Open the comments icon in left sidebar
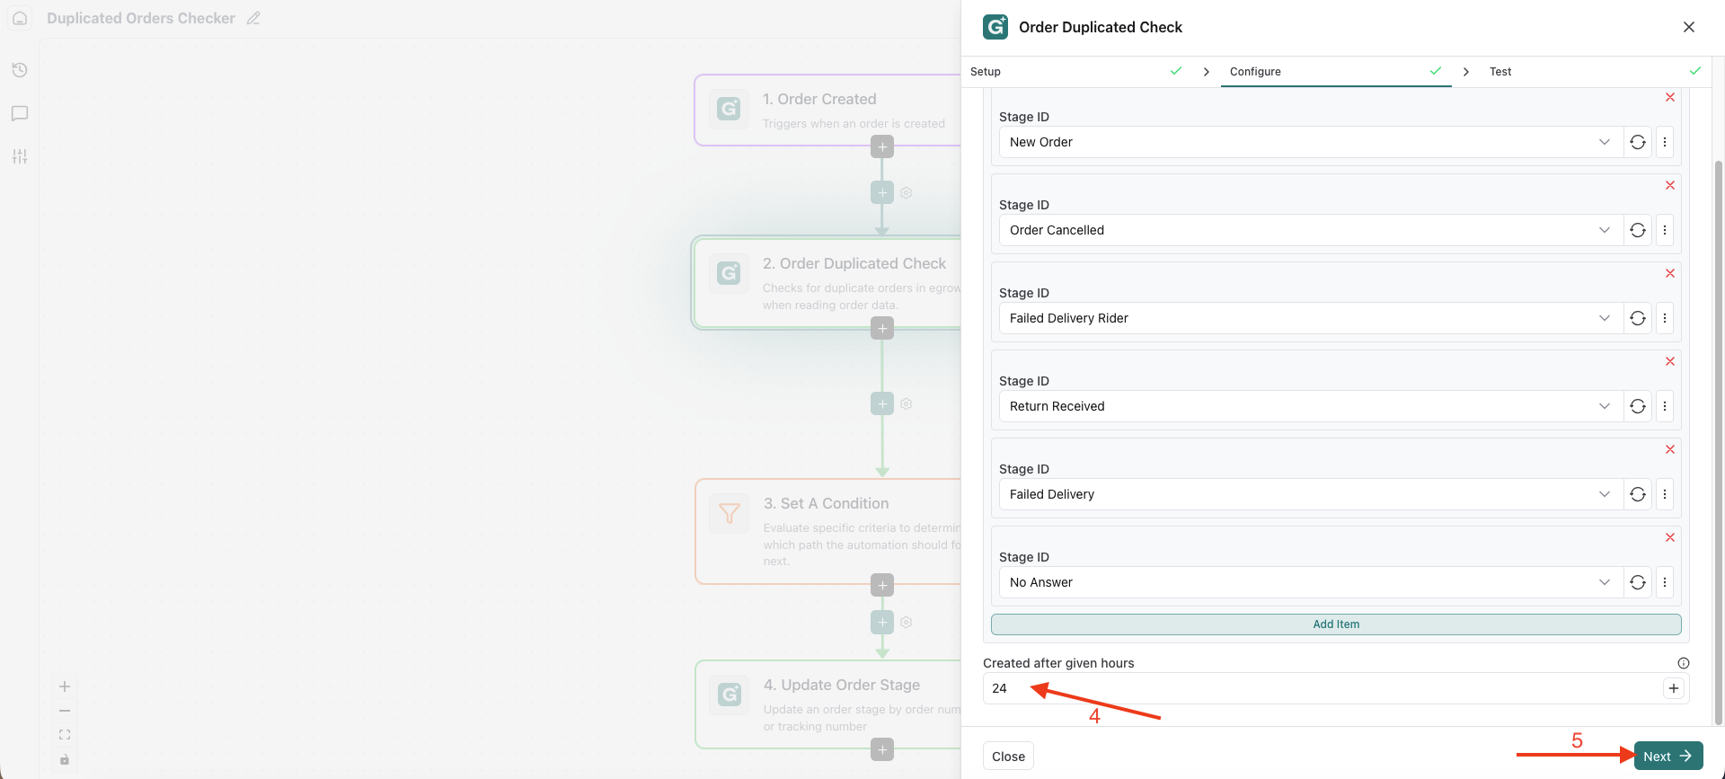The image size is (1725, 779). 20,113
